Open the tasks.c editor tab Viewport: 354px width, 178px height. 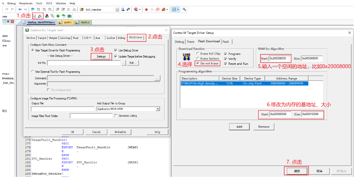[83, 22]
